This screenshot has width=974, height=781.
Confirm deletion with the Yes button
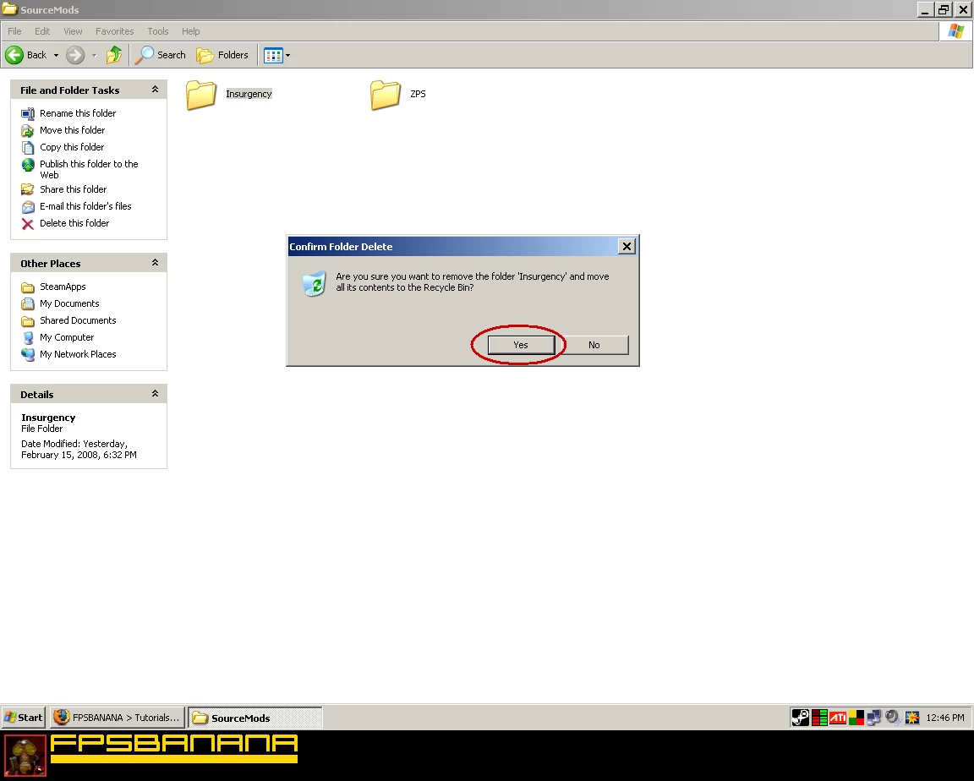point(521,345)
